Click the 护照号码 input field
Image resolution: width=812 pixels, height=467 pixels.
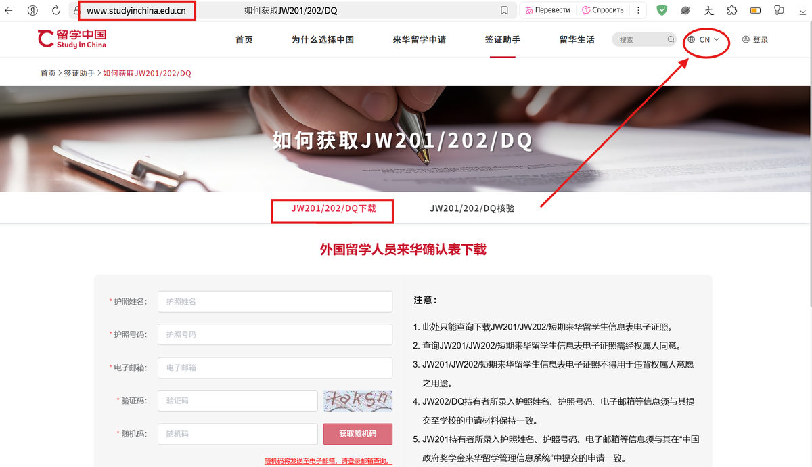[275, 334]
